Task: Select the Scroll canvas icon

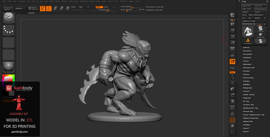Action: 233,24
